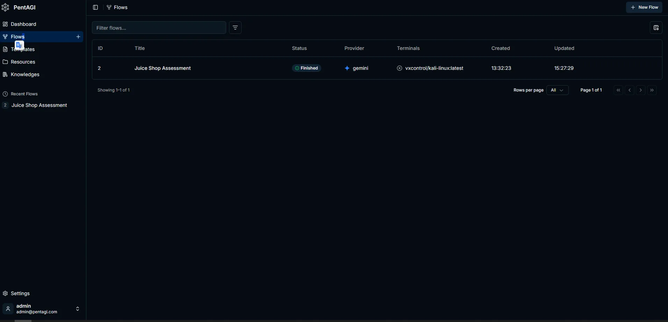
Task: Click vxcontrol/kali-linux:latest terminal text
Action: 434,68
